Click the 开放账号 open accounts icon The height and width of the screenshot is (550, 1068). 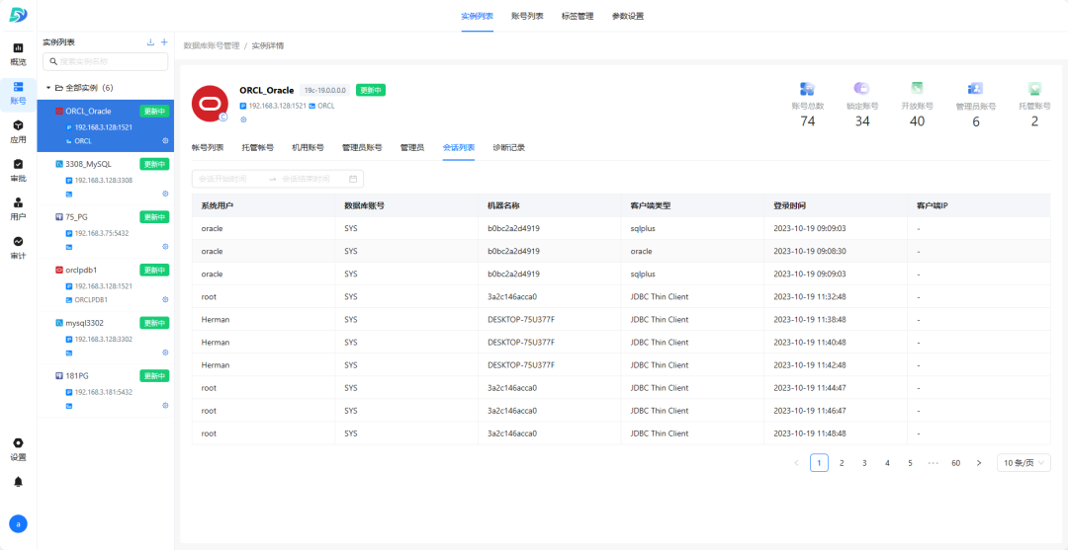pyautogui.click(x=917, y=89)
